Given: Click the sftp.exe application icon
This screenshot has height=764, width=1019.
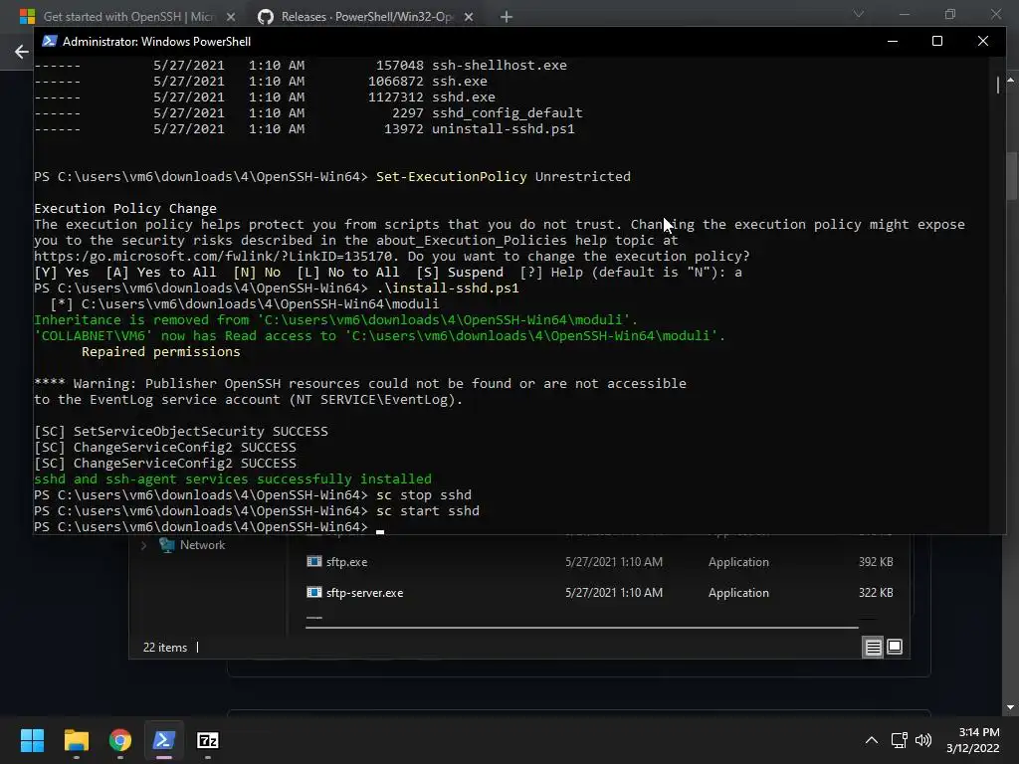Looking at the screenshot, I should (313, 561).
